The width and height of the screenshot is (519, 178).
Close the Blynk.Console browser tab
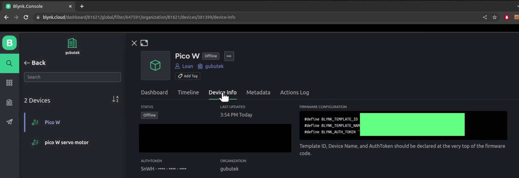[x=70, y=6]
